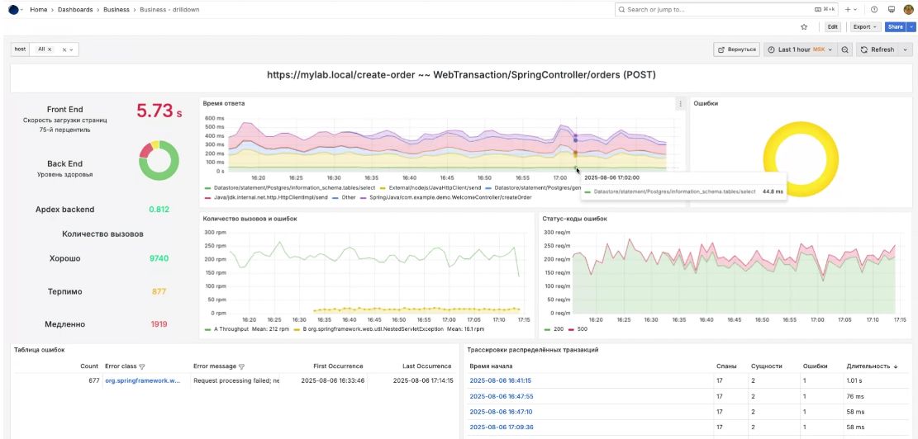Toggle the A Throughput legend series
Viewport: 918px width, 439px height.
click(x=230, y=329)
